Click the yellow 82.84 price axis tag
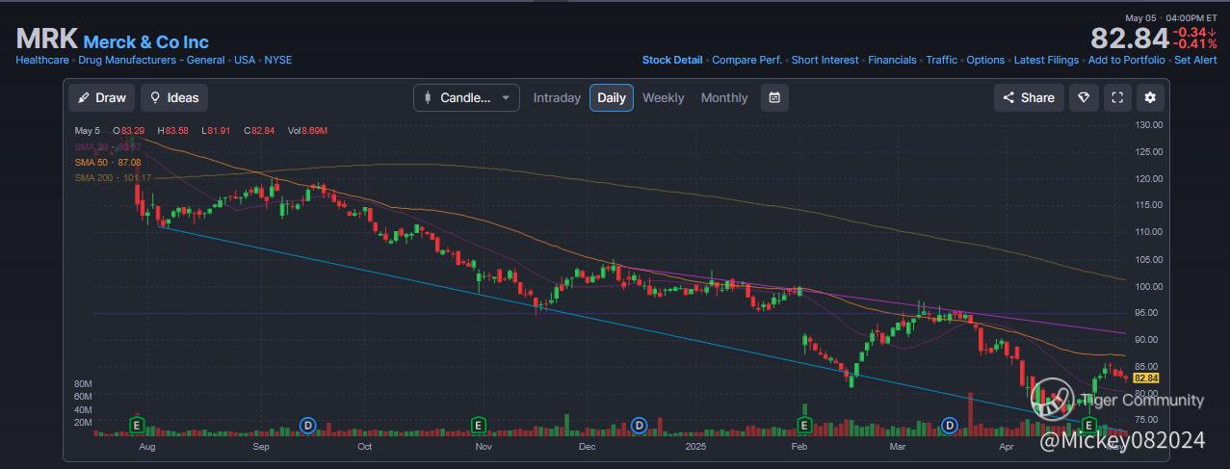The height and width of the screenshot is (469, 1230). pyautogui.click(x=1146, y=378)
